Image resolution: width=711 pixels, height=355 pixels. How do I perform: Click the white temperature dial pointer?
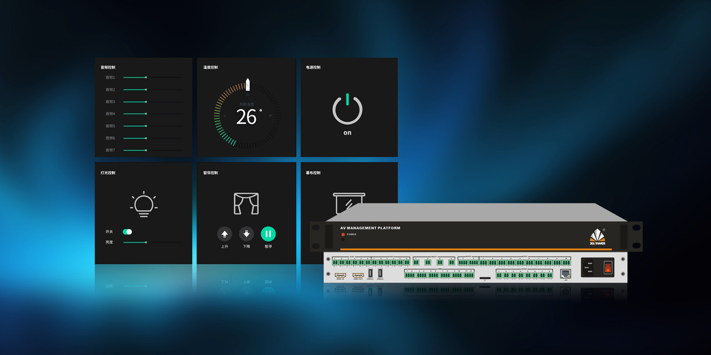click(247, 85)
